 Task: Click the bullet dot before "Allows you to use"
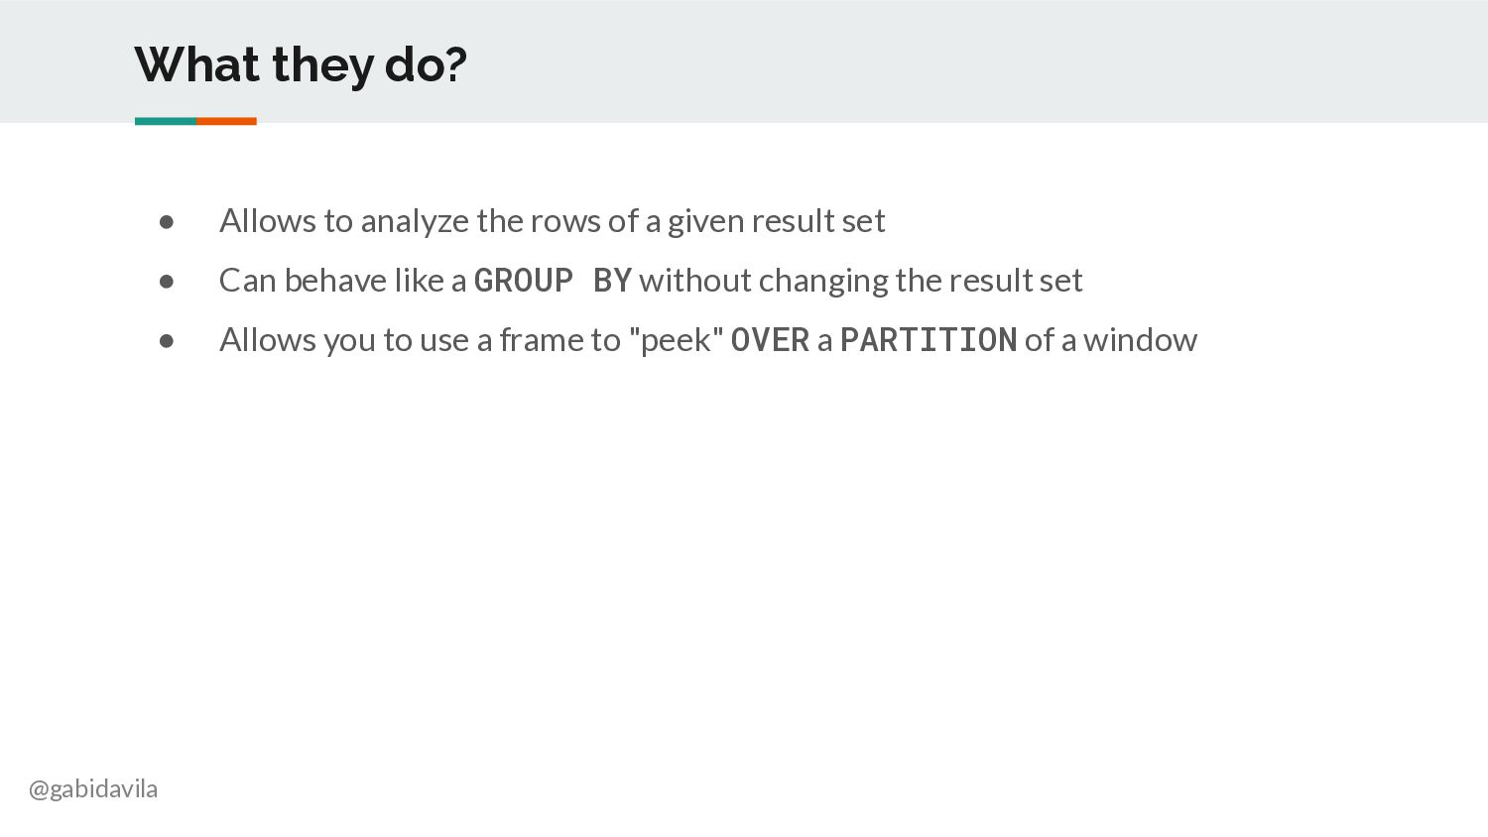(167, 341)
